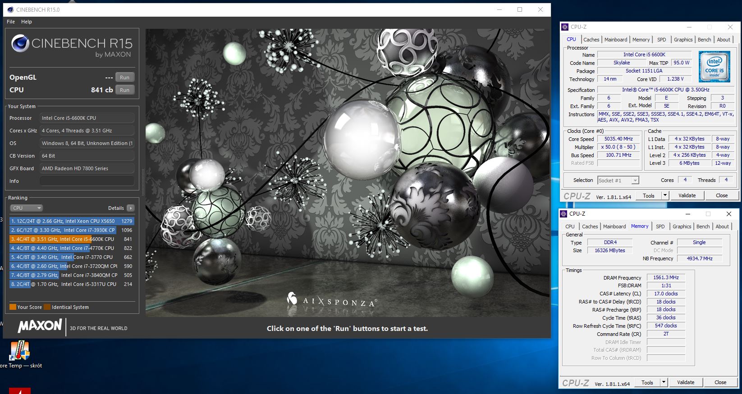The width and height of the screenshot is (742, 394).
Task: Click the lower CPU-Z window's title icon
Action: coord(563,214)
